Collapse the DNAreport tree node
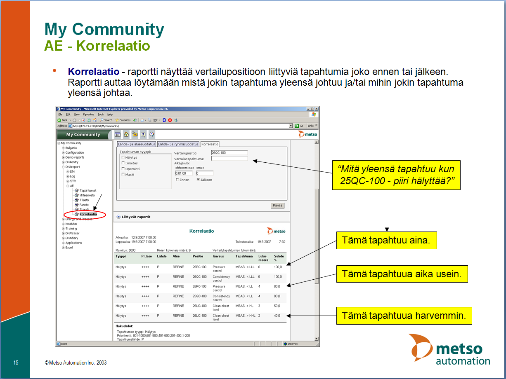The height and width of the screenshot is (379, 506). (x=63, y=167)
